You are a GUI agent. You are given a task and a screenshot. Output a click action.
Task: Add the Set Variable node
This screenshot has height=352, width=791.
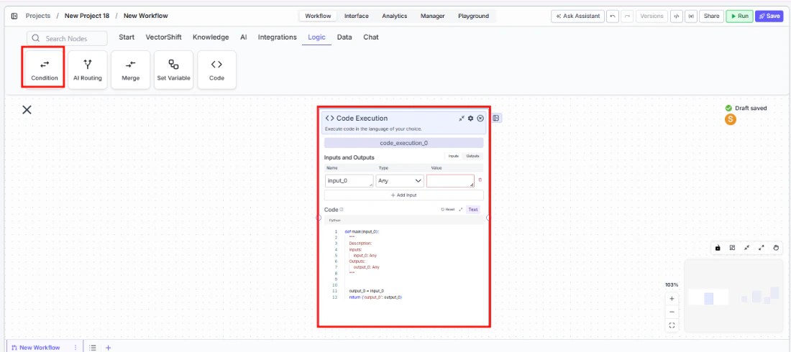(x=173, y=70)
